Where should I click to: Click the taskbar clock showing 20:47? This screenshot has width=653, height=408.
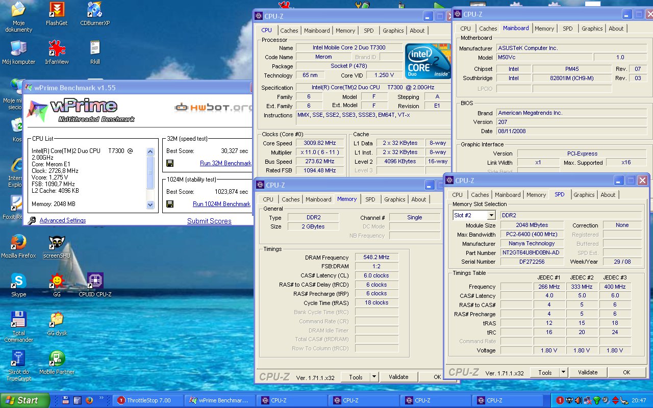[x=639, y=400]
